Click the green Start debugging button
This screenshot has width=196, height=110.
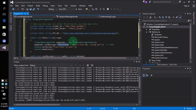79,9
